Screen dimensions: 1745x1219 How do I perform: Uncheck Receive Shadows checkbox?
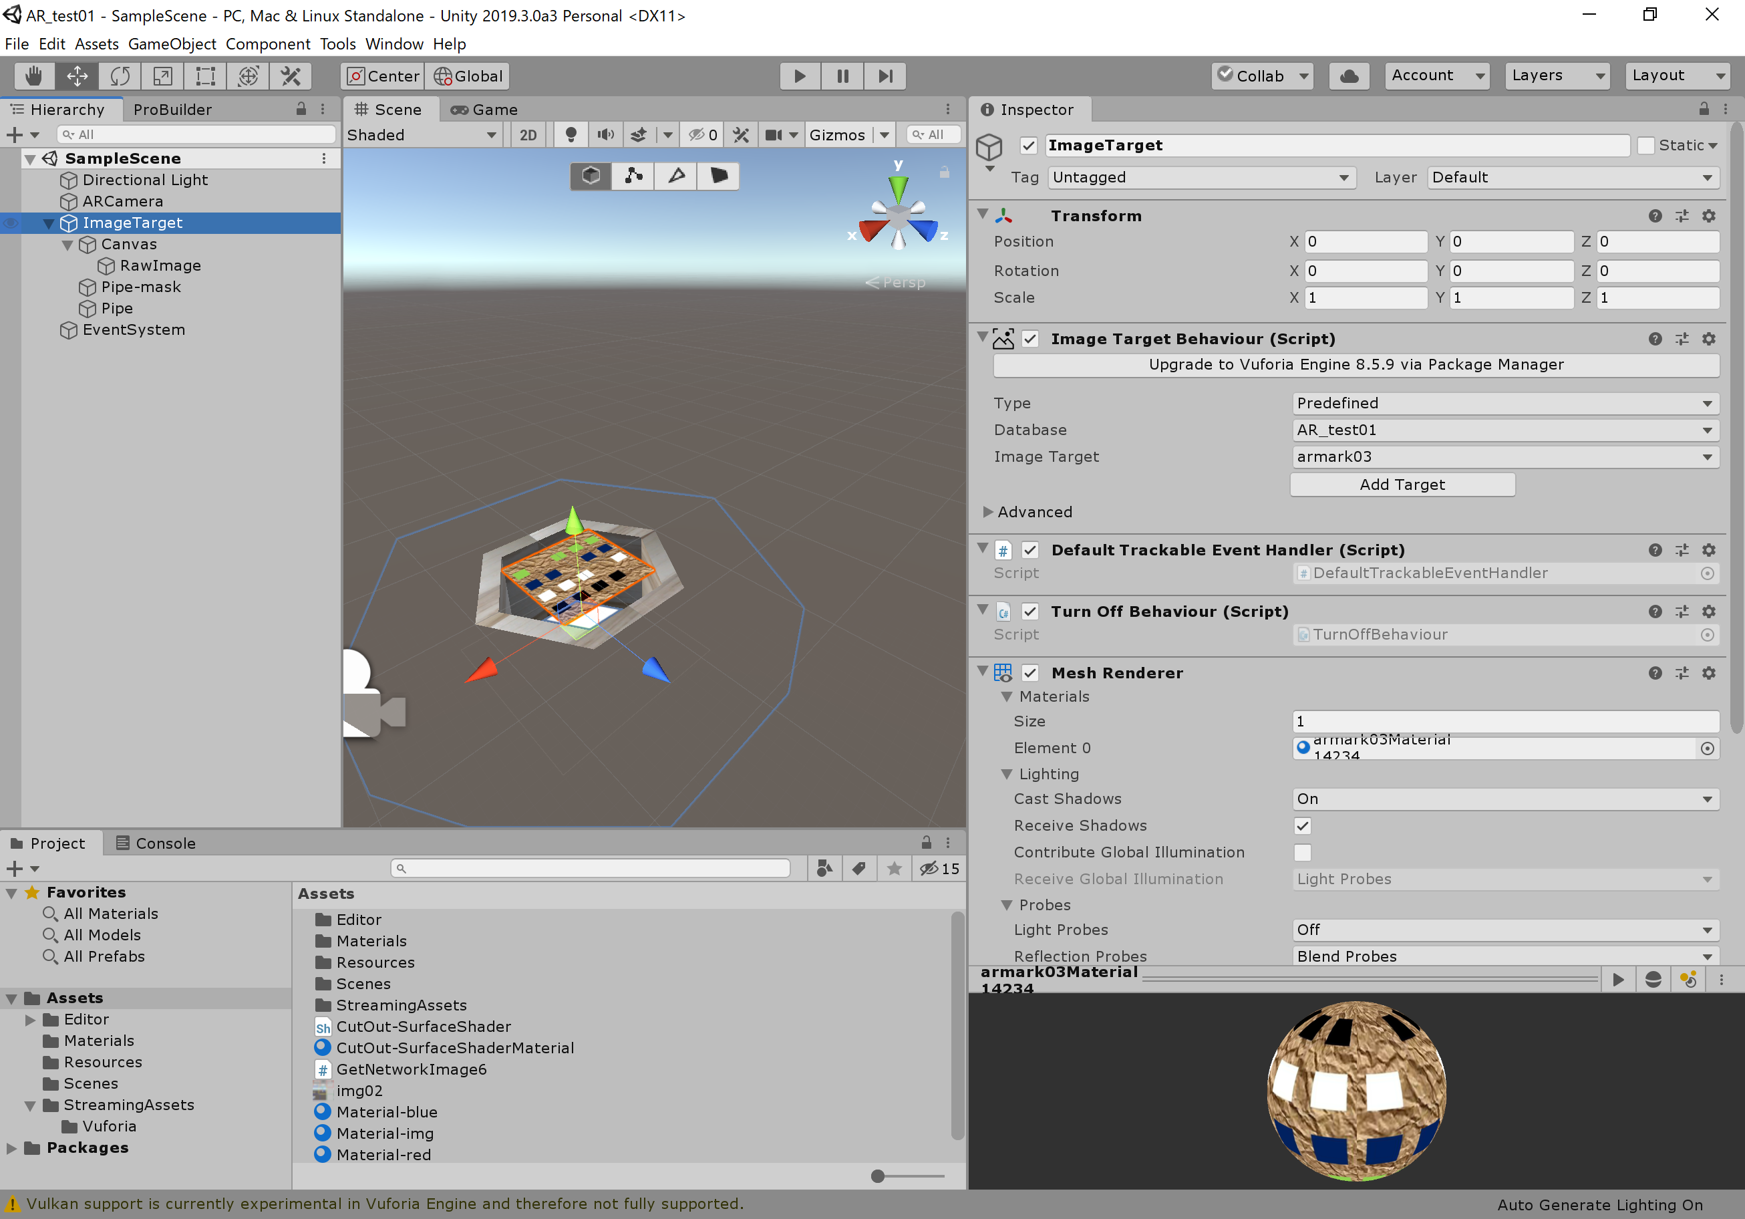click(x=1302, y=826)
